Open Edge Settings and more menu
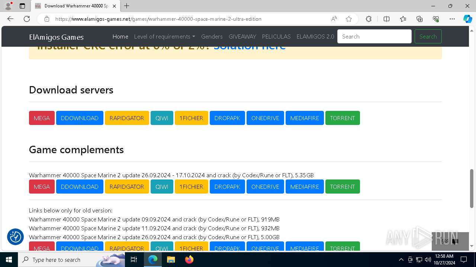 (x=452, y=19)
